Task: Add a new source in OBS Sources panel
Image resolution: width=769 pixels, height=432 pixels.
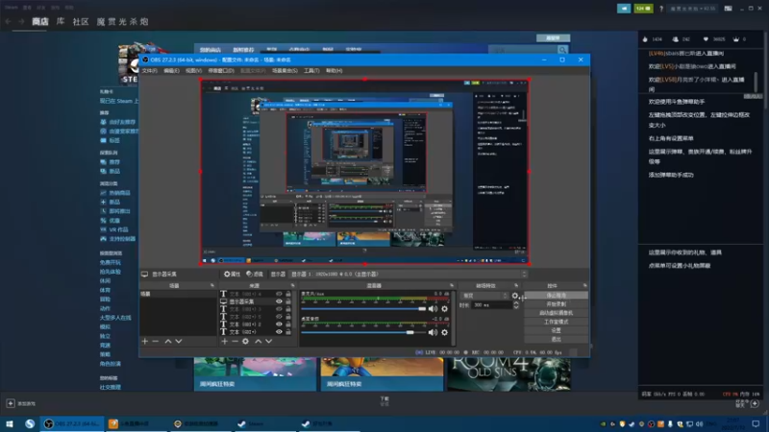Action: coord(224,342)
